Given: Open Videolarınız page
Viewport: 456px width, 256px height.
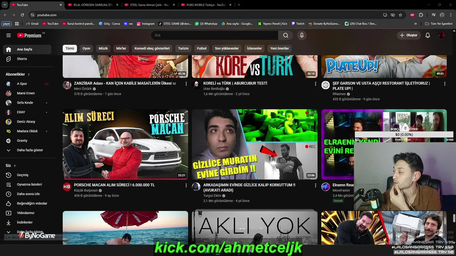Looking at the screenshot, I should [x=27, y=213].
